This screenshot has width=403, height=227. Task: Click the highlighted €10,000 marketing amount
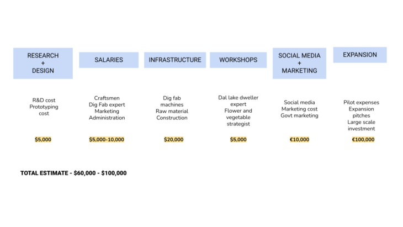(x=299, y=140)
